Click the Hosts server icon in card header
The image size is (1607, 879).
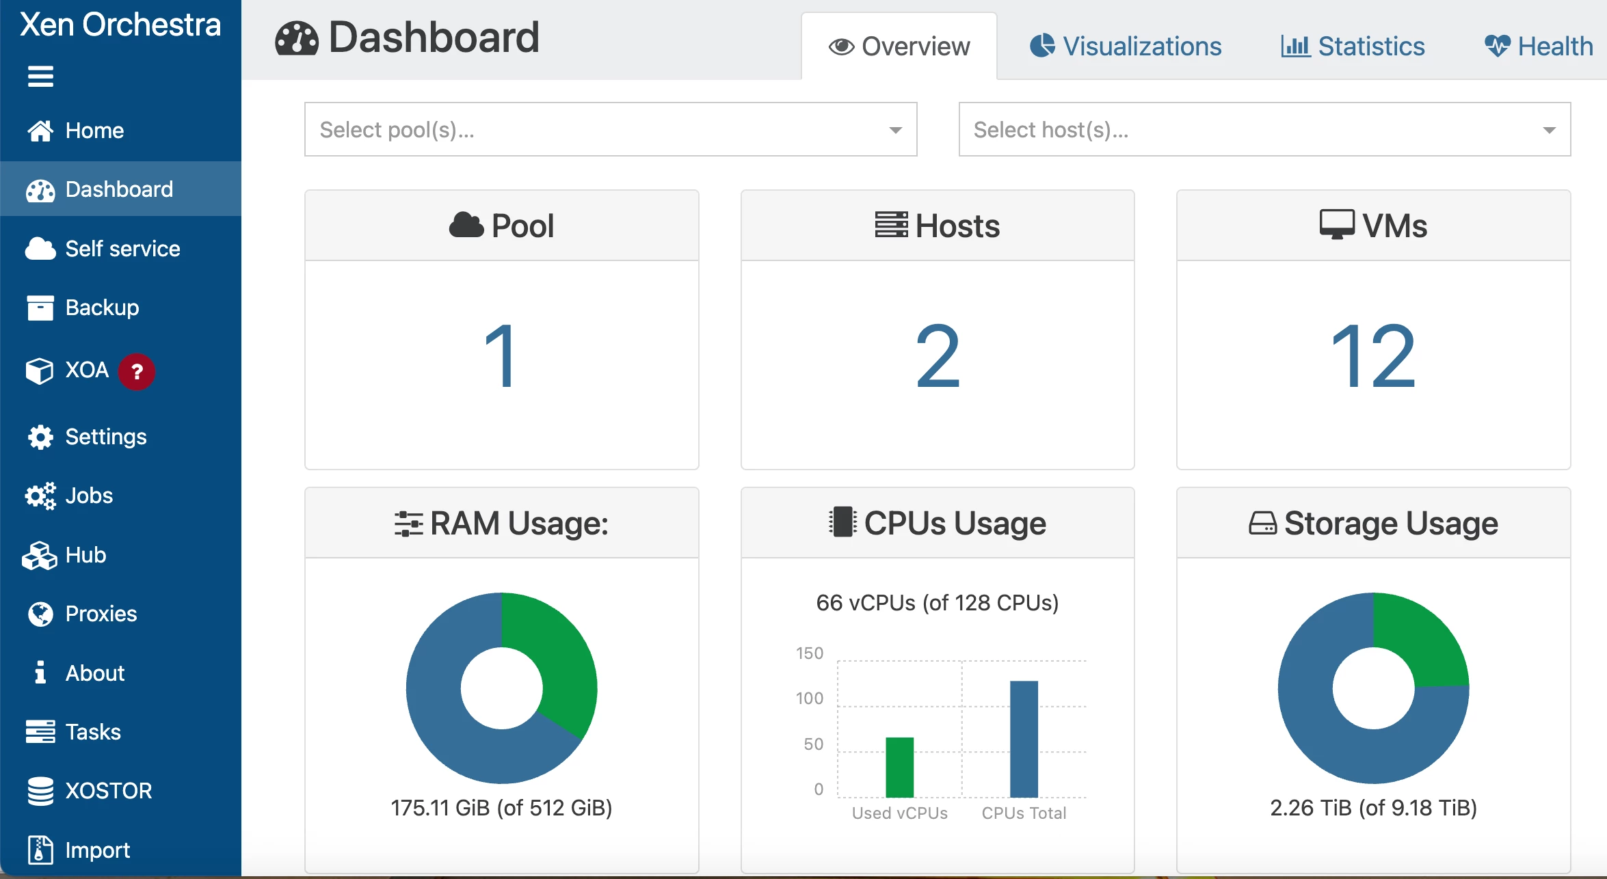point(891,225)
